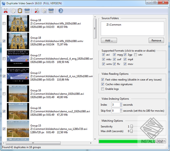Image resolution: width=170 pixels, height=151 pixels.
Task: Uncheck the demo_rus_1280x720.avi checkbox
Action: [x=4, y=129]
